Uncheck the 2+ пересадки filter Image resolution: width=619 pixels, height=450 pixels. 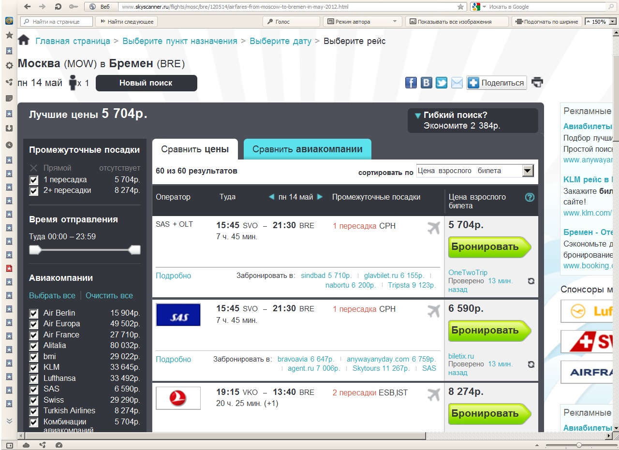(33, 191)
